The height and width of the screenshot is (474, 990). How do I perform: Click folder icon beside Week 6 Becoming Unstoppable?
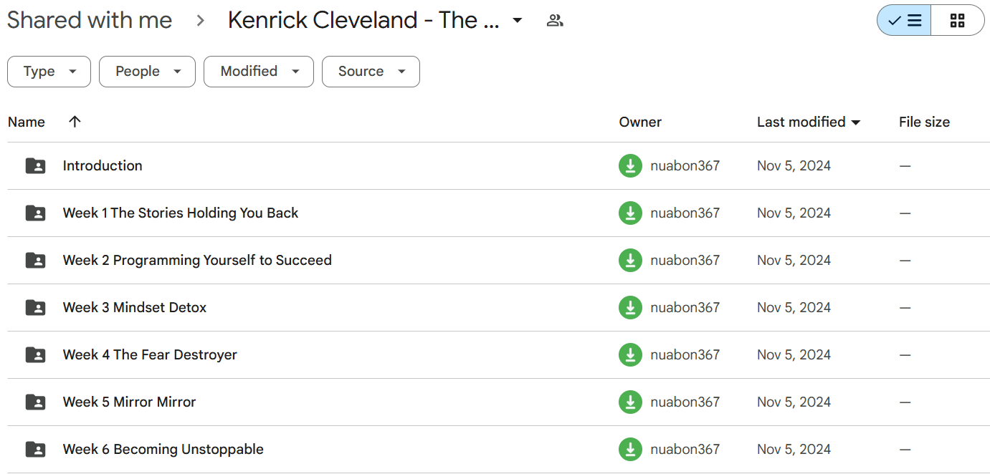click(35, 450)
